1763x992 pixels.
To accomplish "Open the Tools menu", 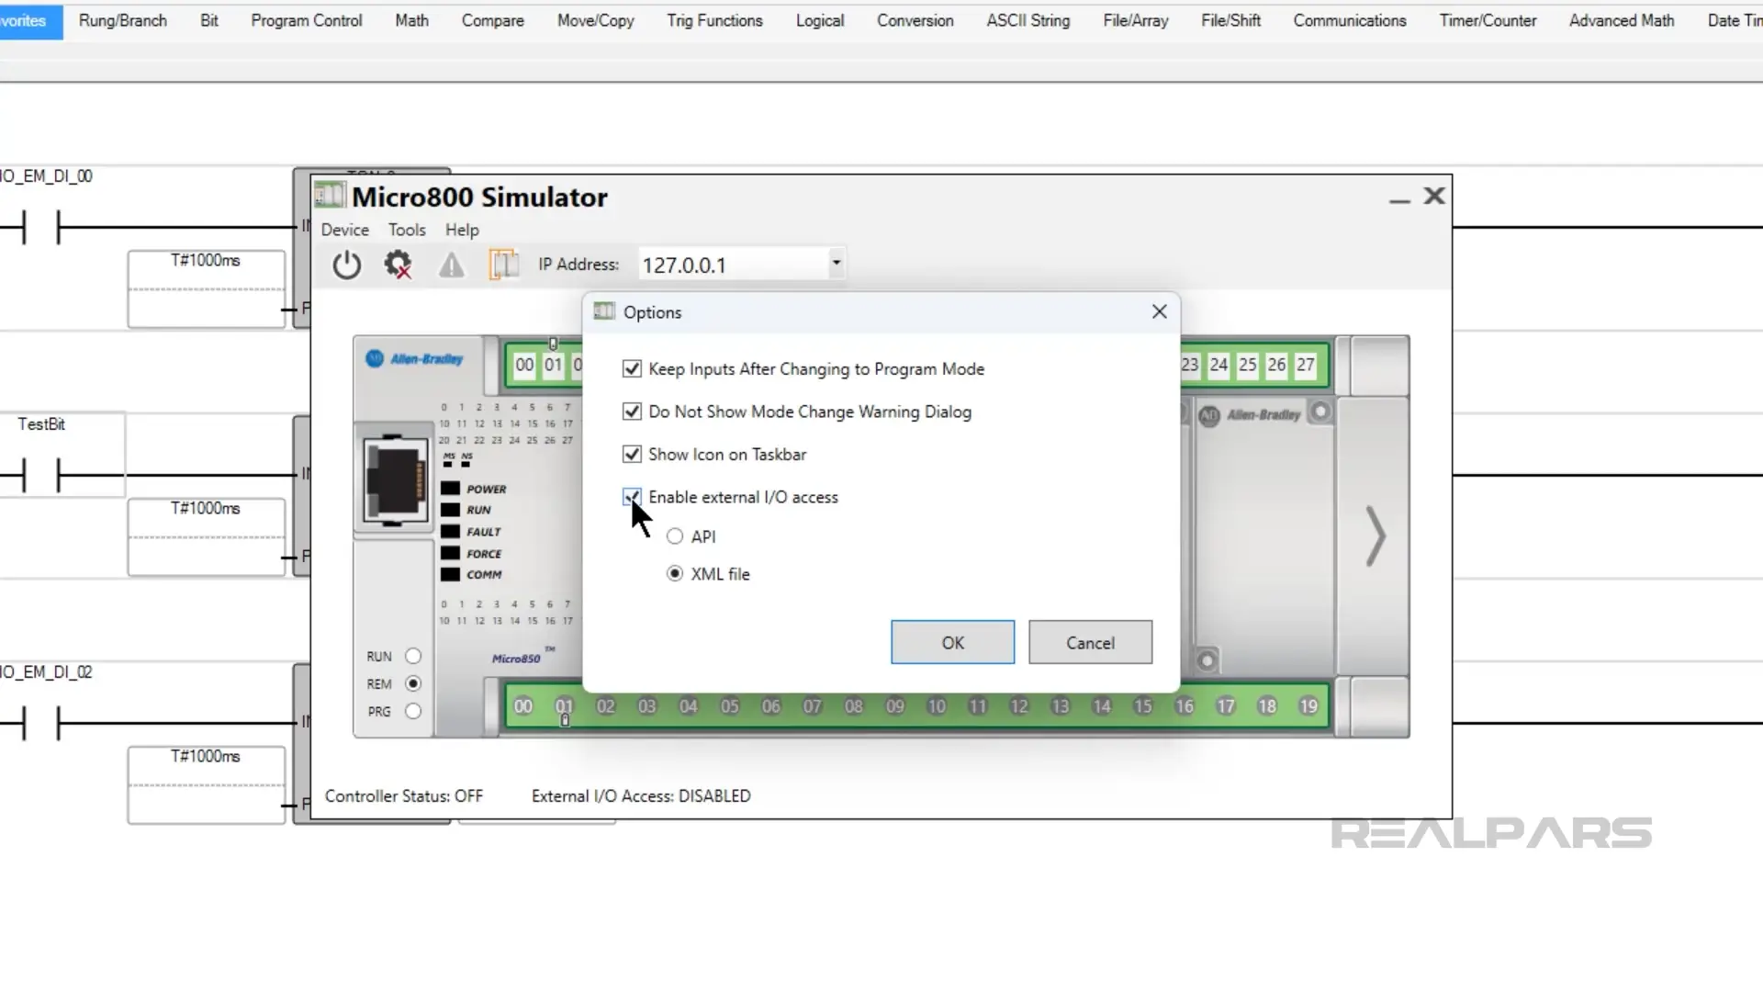I will (x=407, y=230).
